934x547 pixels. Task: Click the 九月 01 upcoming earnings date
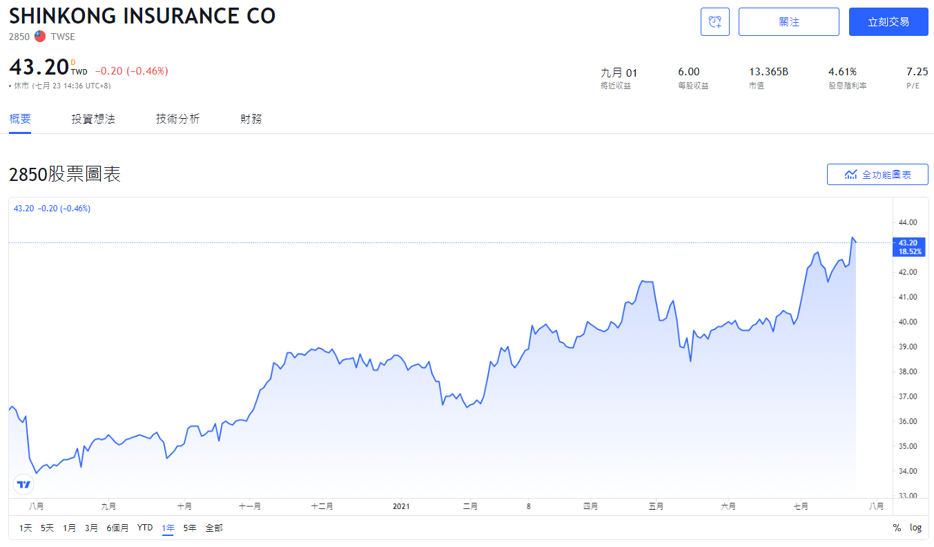pos(619,73)
